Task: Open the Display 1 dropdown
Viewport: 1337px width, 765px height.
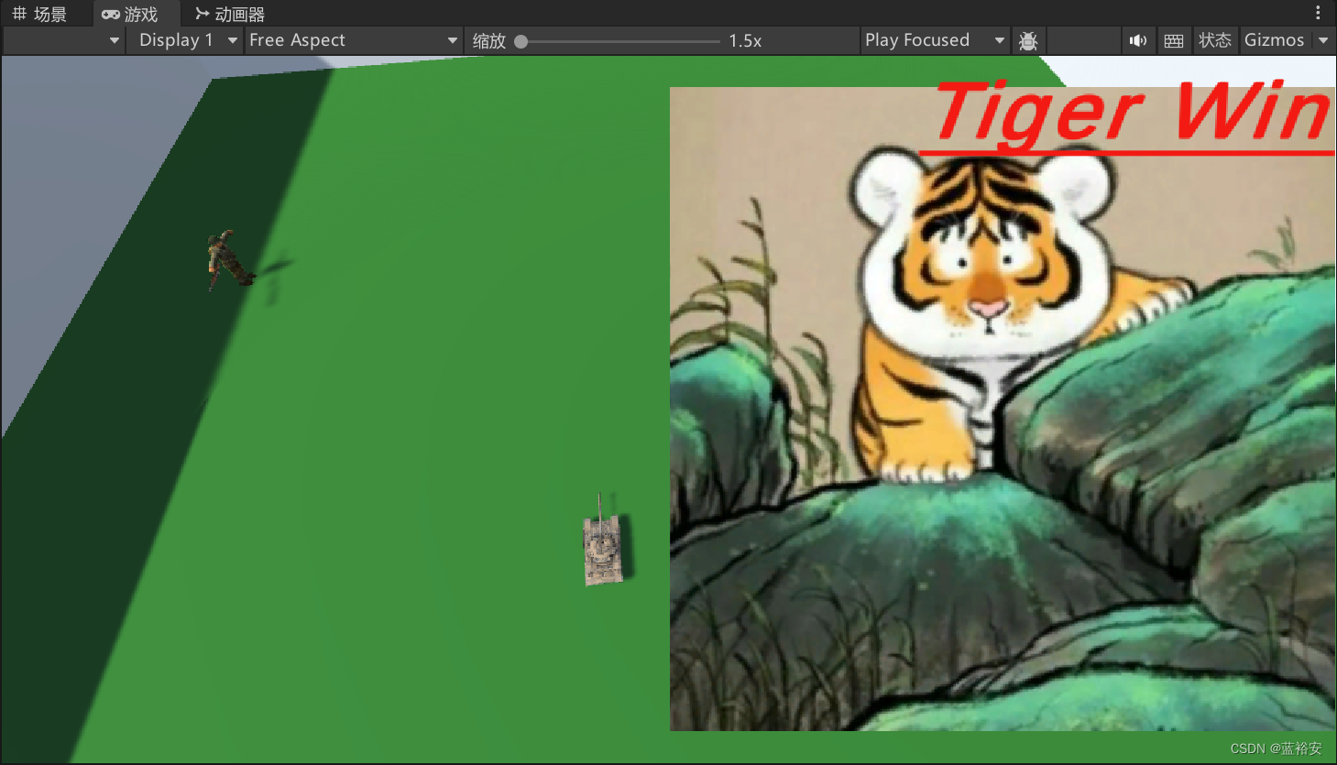Action: pos(185,40)
